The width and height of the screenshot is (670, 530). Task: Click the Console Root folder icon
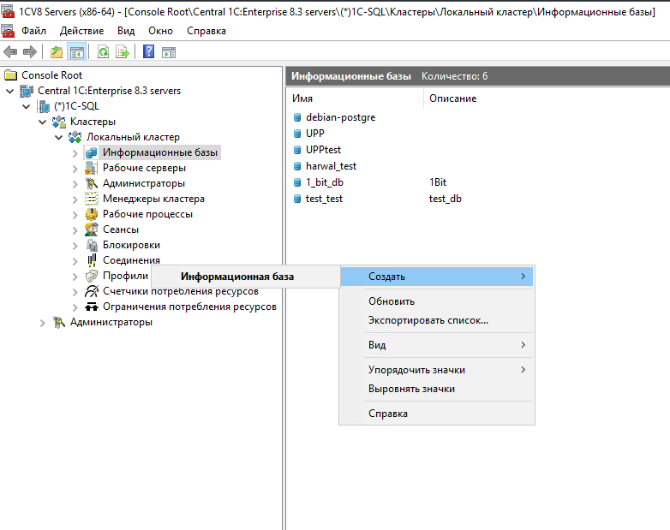point(10,75)
